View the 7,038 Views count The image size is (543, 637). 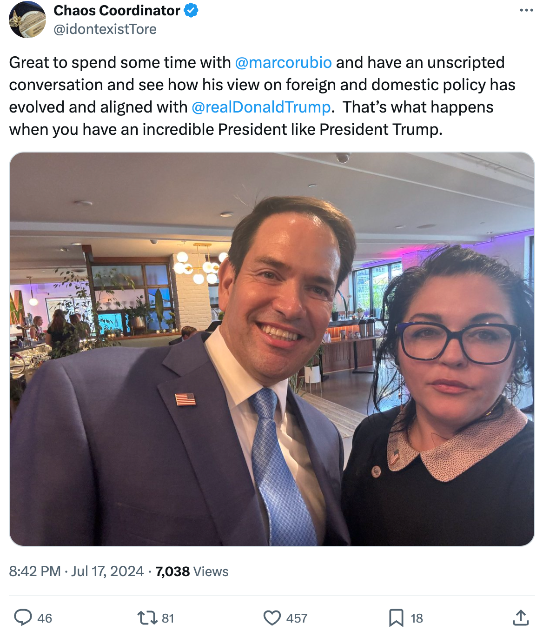(192, 571)
